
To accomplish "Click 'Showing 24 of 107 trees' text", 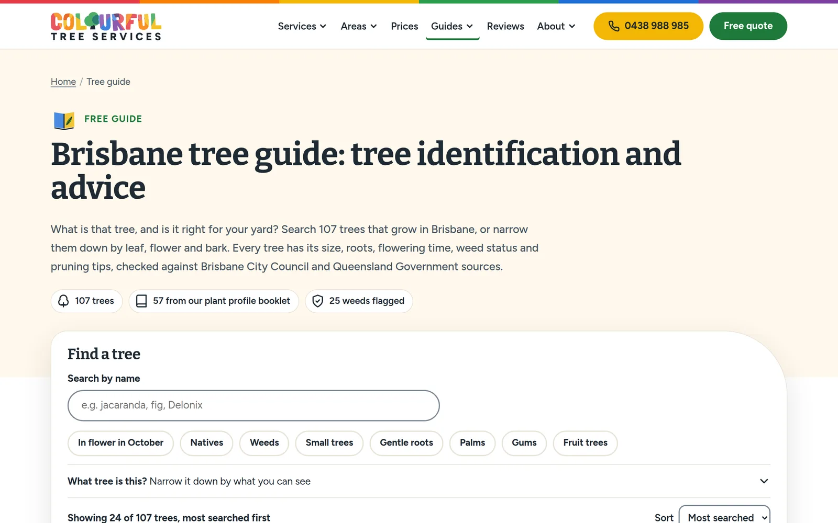I will coord(169,517).
